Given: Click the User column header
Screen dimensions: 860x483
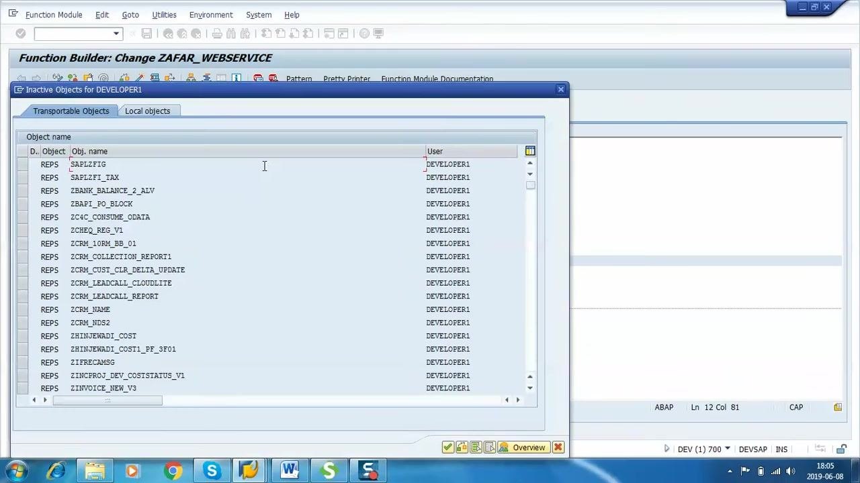Looking at the screenshot, I should point(472,152).
